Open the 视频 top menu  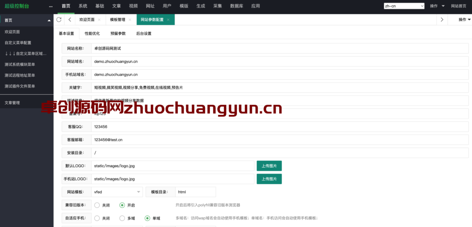[133, 6]
